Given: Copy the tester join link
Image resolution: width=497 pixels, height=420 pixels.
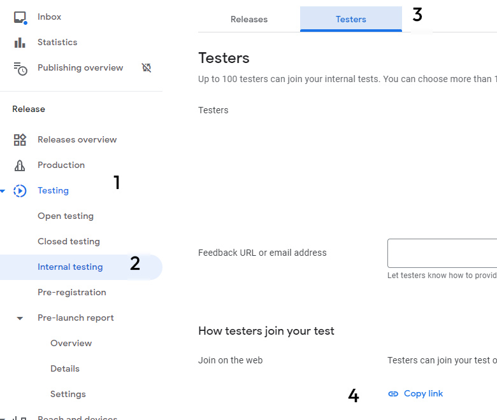Looking at the screenshot, I should point(415,394).
